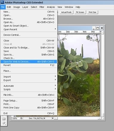Open the Edit menu
This screenshot has width=114, height=131.
9,7
